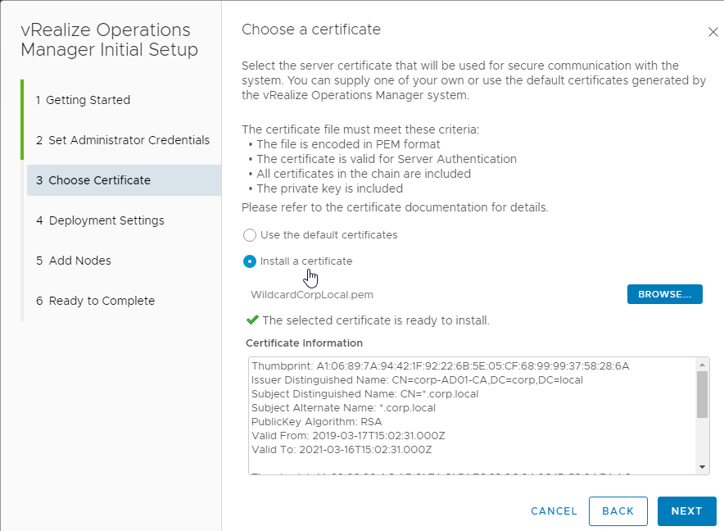Viewport: 724px width, 531px height.
Task: Go to step 5 Add Nodes
Action: point(74,261)
